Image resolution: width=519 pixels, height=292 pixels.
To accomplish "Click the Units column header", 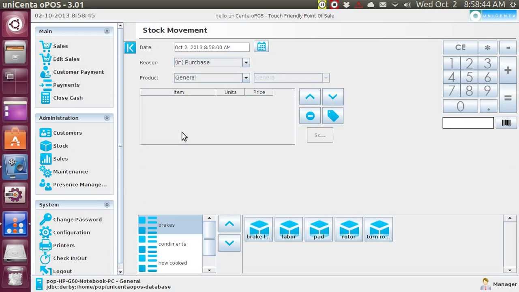I will tap(230, 92).
